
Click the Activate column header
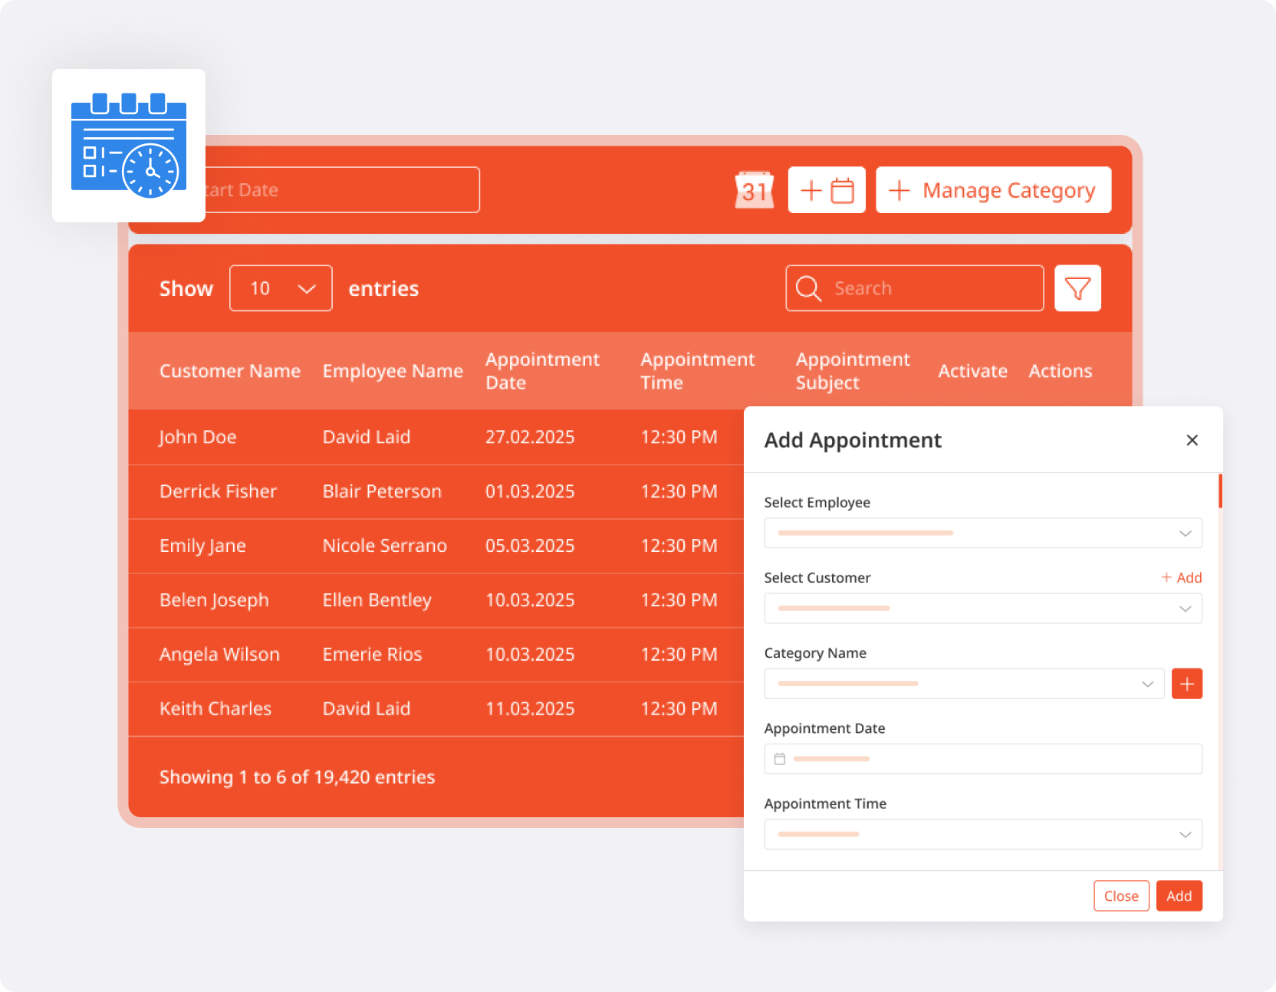pyautogui.click(x=972, y=371)
